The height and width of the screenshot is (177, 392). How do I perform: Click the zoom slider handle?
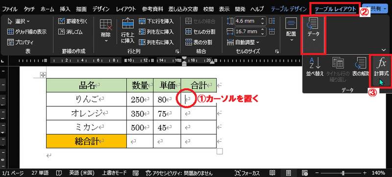point(344,173)
